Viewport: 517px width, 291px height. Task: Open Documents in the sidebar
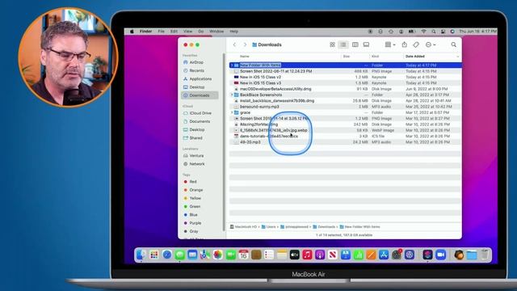[x=200, y=121]
